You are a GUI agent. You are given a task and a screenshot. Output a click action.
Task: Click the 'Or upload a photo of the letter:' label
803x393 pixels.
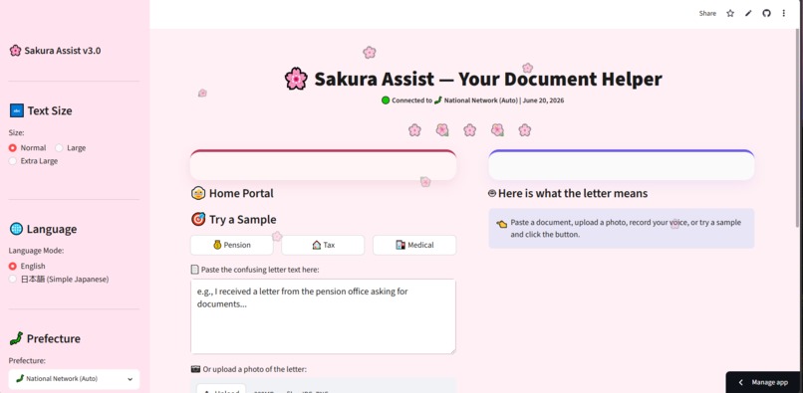(254, 369)
